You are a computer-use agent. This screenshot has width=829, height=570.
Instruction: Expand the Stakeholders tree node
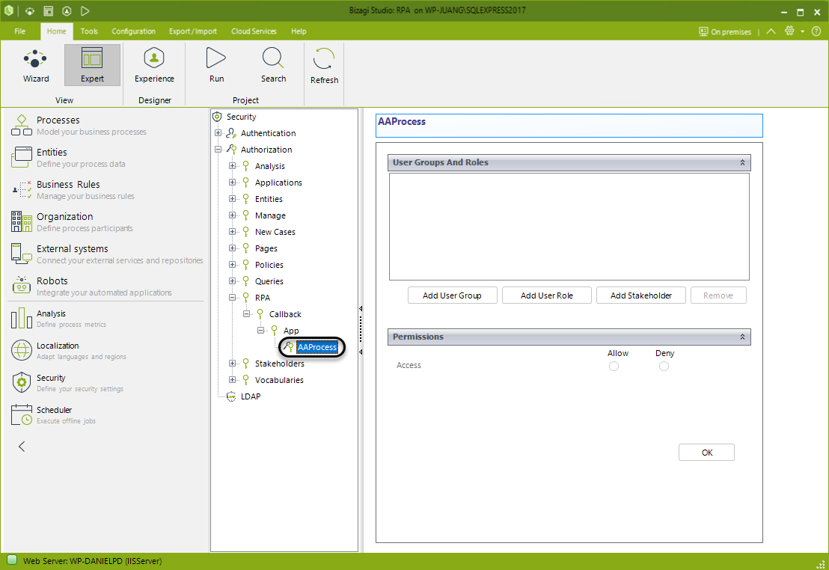pos(232,363)
